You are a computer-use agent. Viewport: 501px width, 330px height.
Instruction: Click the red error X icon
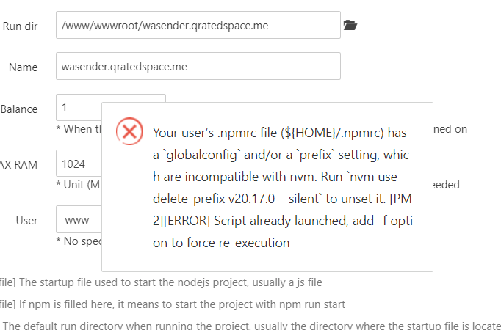[x=130, y=132]
